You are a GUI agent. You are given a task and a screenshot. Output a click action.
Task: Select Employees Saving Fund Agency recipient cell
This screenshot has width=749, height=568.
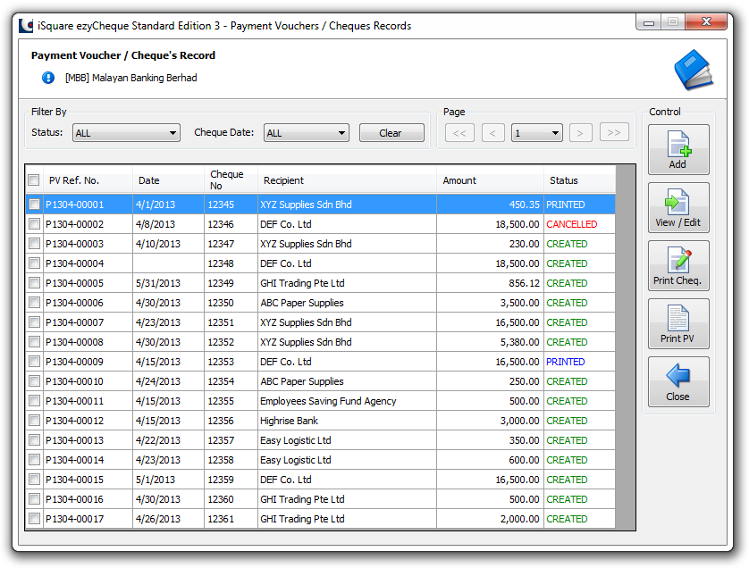[x=348, y=400]
